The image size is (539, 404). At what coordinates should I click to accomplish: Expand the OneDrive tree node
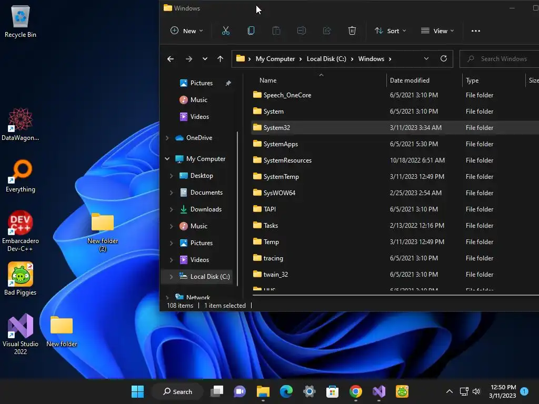click(167, 138)
